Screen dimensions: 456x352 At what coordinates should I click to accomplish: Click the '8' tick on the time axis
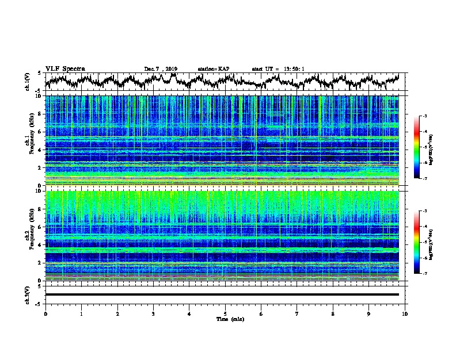(333, 314)
